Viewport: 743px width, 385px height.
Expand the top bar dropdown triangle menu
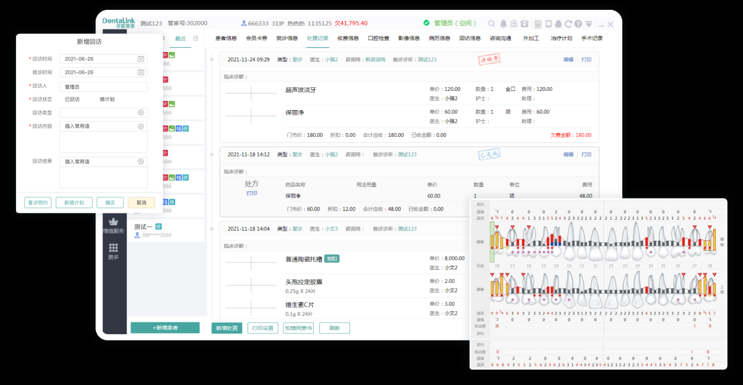tap(589, 24)
